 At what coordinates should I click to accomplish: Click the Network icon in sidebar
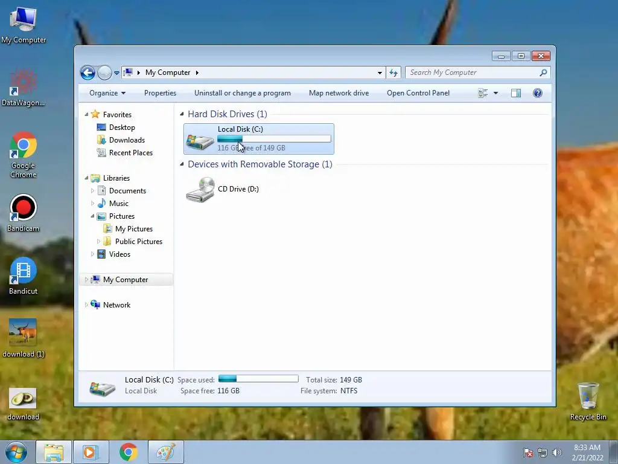pyautogui.click(x=95, y=304)
